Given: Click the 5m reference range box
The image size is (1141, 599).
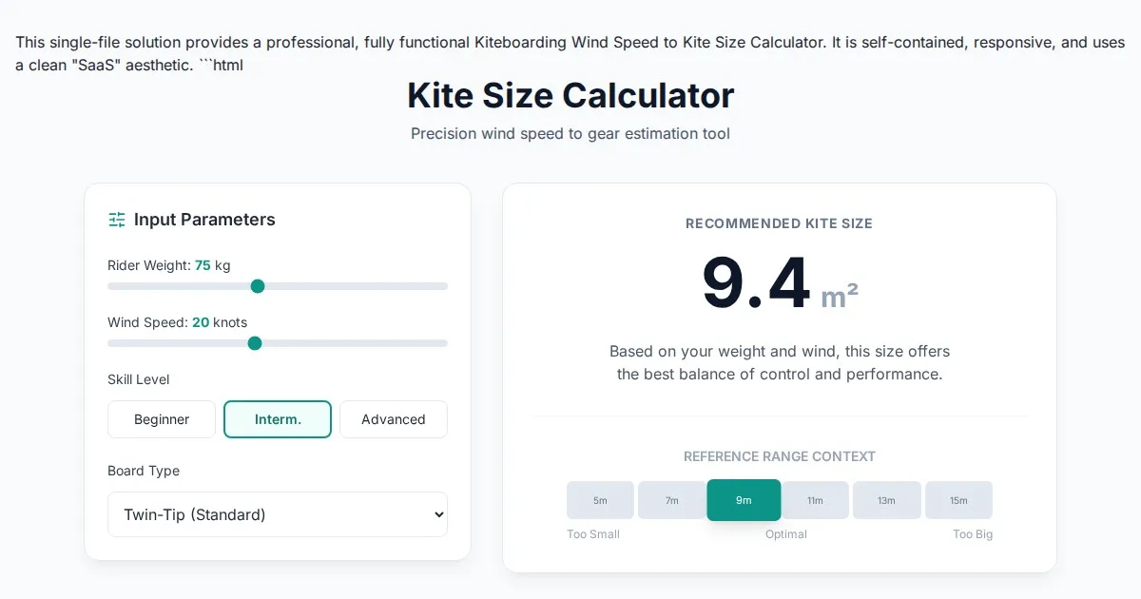Looking at the screenshot, I should pyautogui.click(x=600, y=500).
